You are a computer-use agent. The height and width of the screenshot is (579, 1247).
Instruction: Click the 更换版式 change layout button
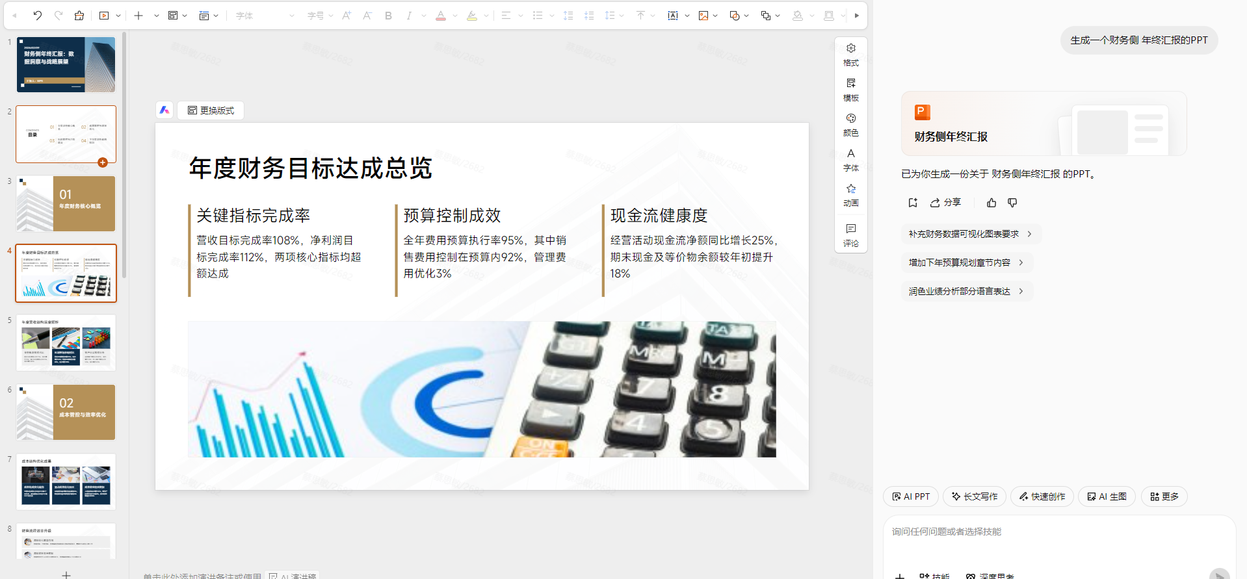coord(211,110)
